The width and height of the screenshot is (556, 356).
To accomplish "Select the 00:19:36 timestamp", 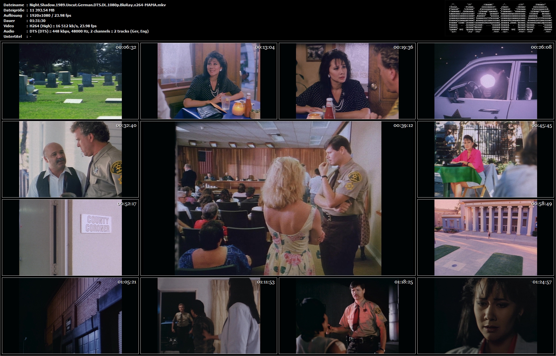I will pos(403,47).
